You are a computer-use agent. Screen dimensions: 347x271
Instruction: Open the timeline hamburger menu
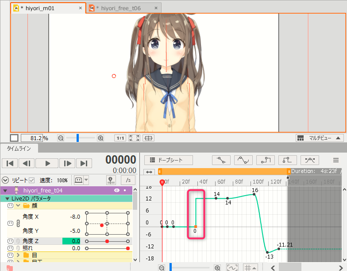point(336,160)
